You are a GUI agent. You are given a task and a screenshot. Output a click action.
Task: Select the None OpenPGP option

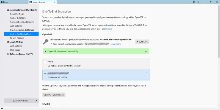point(45,62)
